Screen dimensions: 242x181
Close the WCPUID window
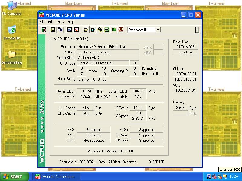coord(198,15)
